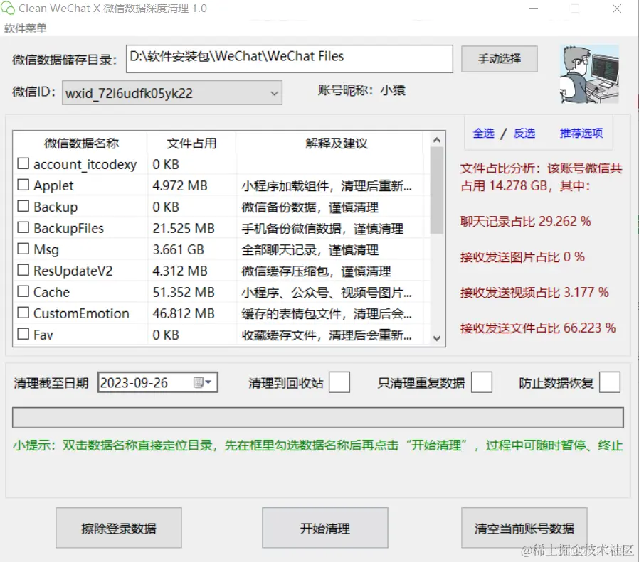Click 全选 link
Screen dimensions: 639x562
tap(483, 133)
